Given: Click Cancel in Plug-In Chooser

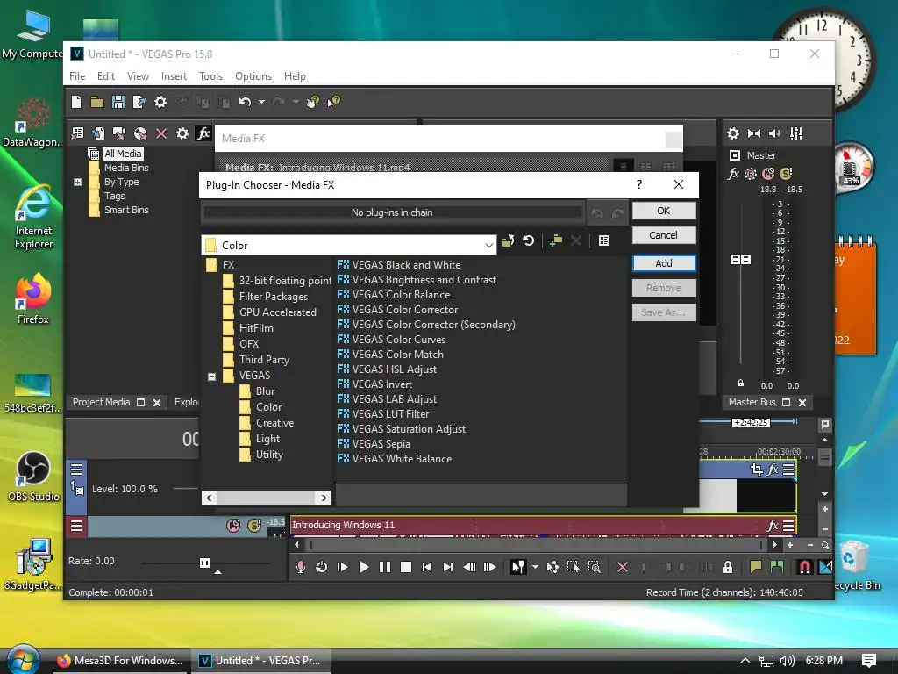Looking at the screenshot, I should [664, 235].
